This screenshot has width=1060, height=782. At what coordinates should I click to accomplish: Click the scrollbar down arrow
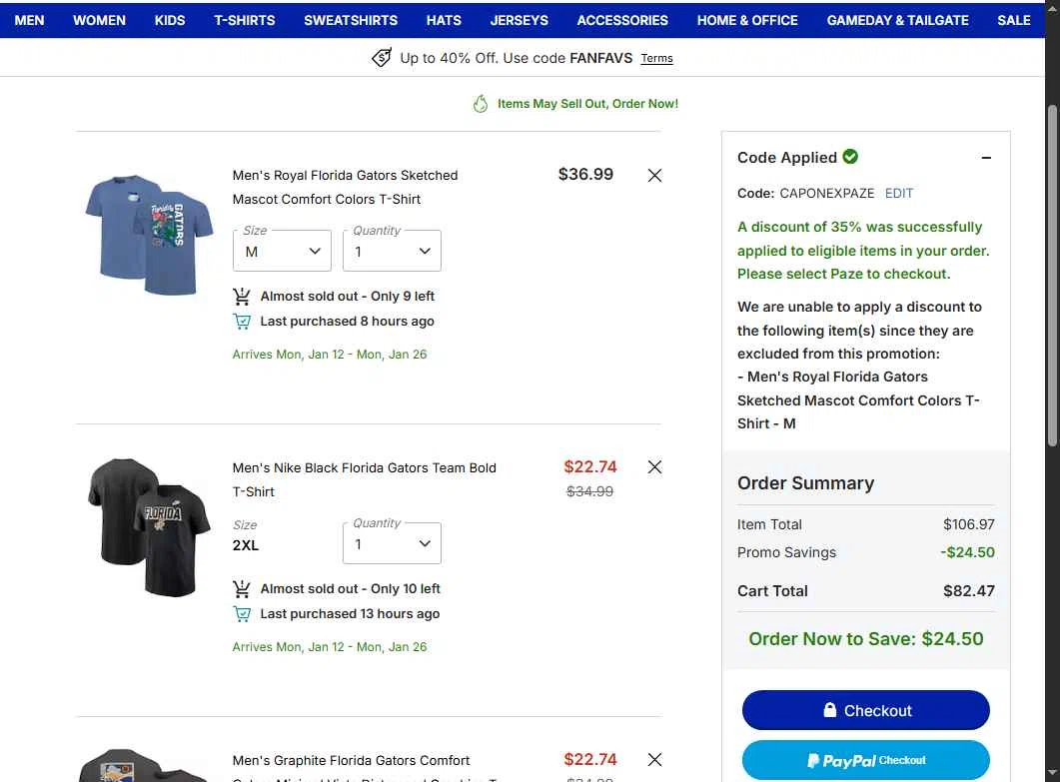[x=1052, y=772]
